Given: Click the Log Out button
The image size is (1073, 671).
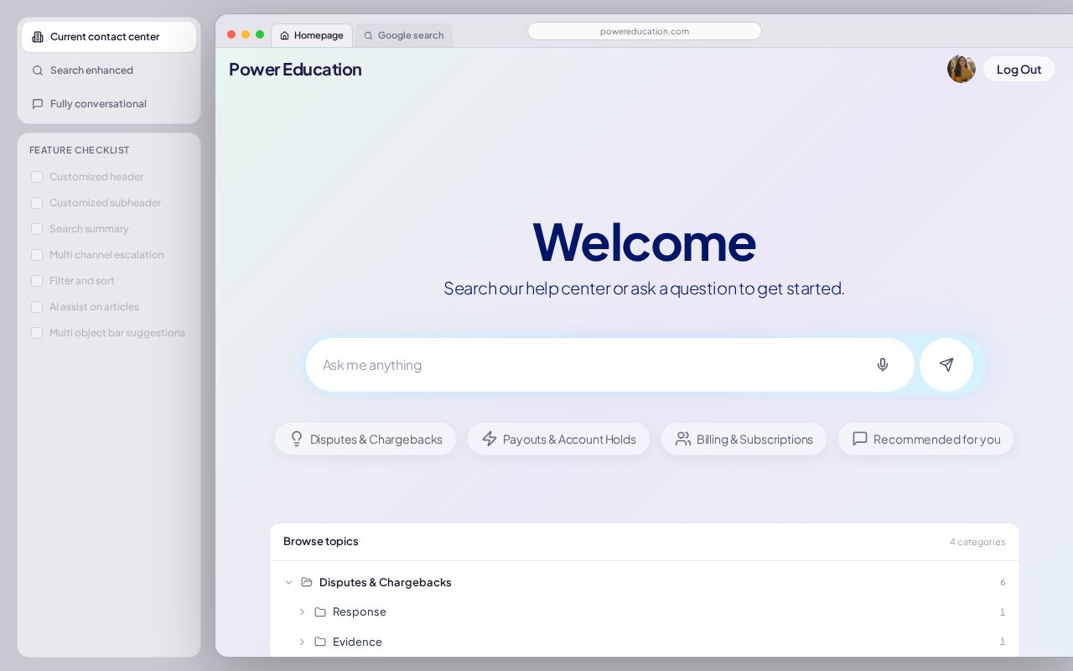Looking at the screenshot, I should pyautogui.click(x=1019, y=70).
